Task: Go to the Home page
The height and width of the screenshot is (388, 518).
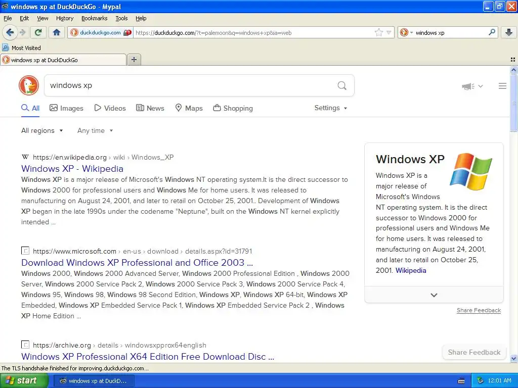Action: pyautogui.click(x=57, y=32)
